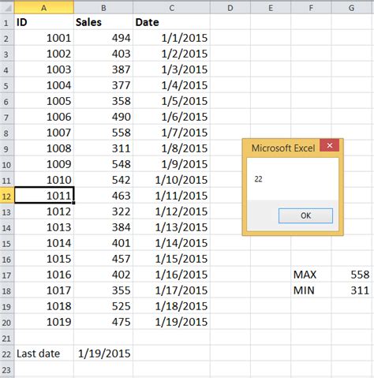
Task: Select sales value 525
Action: point(103,306)
